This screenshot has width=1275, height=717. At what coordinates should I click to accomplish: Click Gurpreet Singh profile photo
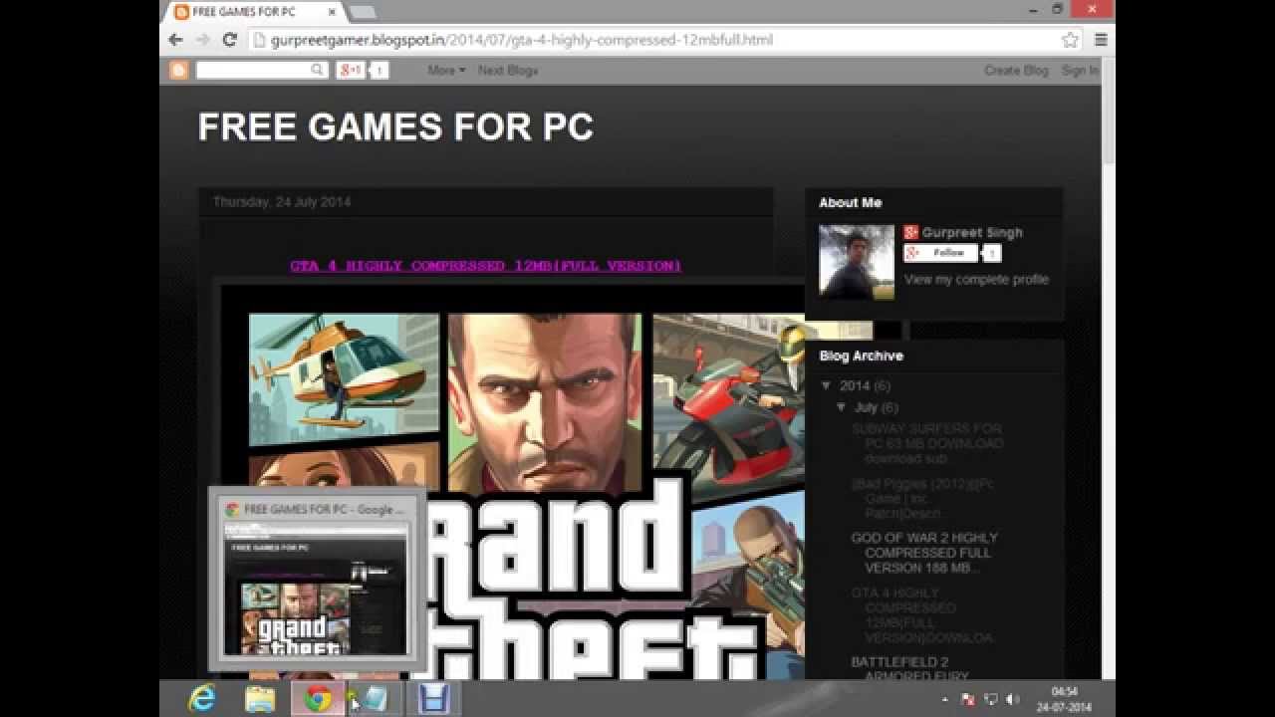[x=857, y=262]
